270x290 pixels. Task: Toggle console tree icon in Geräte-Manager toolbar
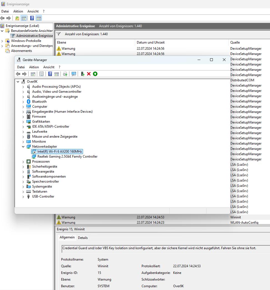pyautogui.click(x=33, y=74)
